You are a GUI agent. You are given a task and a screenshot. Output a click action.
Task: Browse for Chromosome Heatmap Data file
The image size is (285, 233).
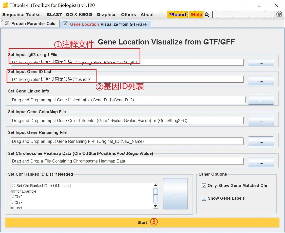[261, 162]
